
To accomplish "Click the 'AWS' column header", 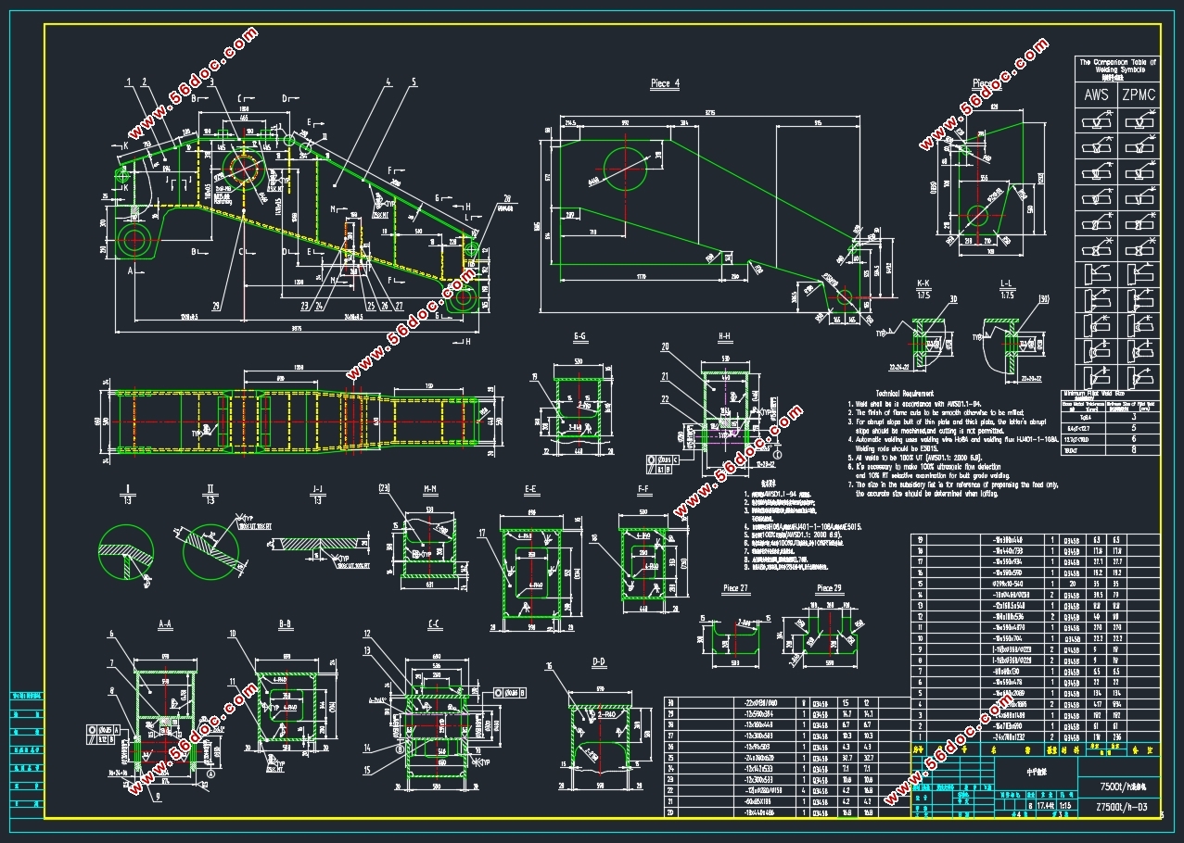I will (1096, 94).
